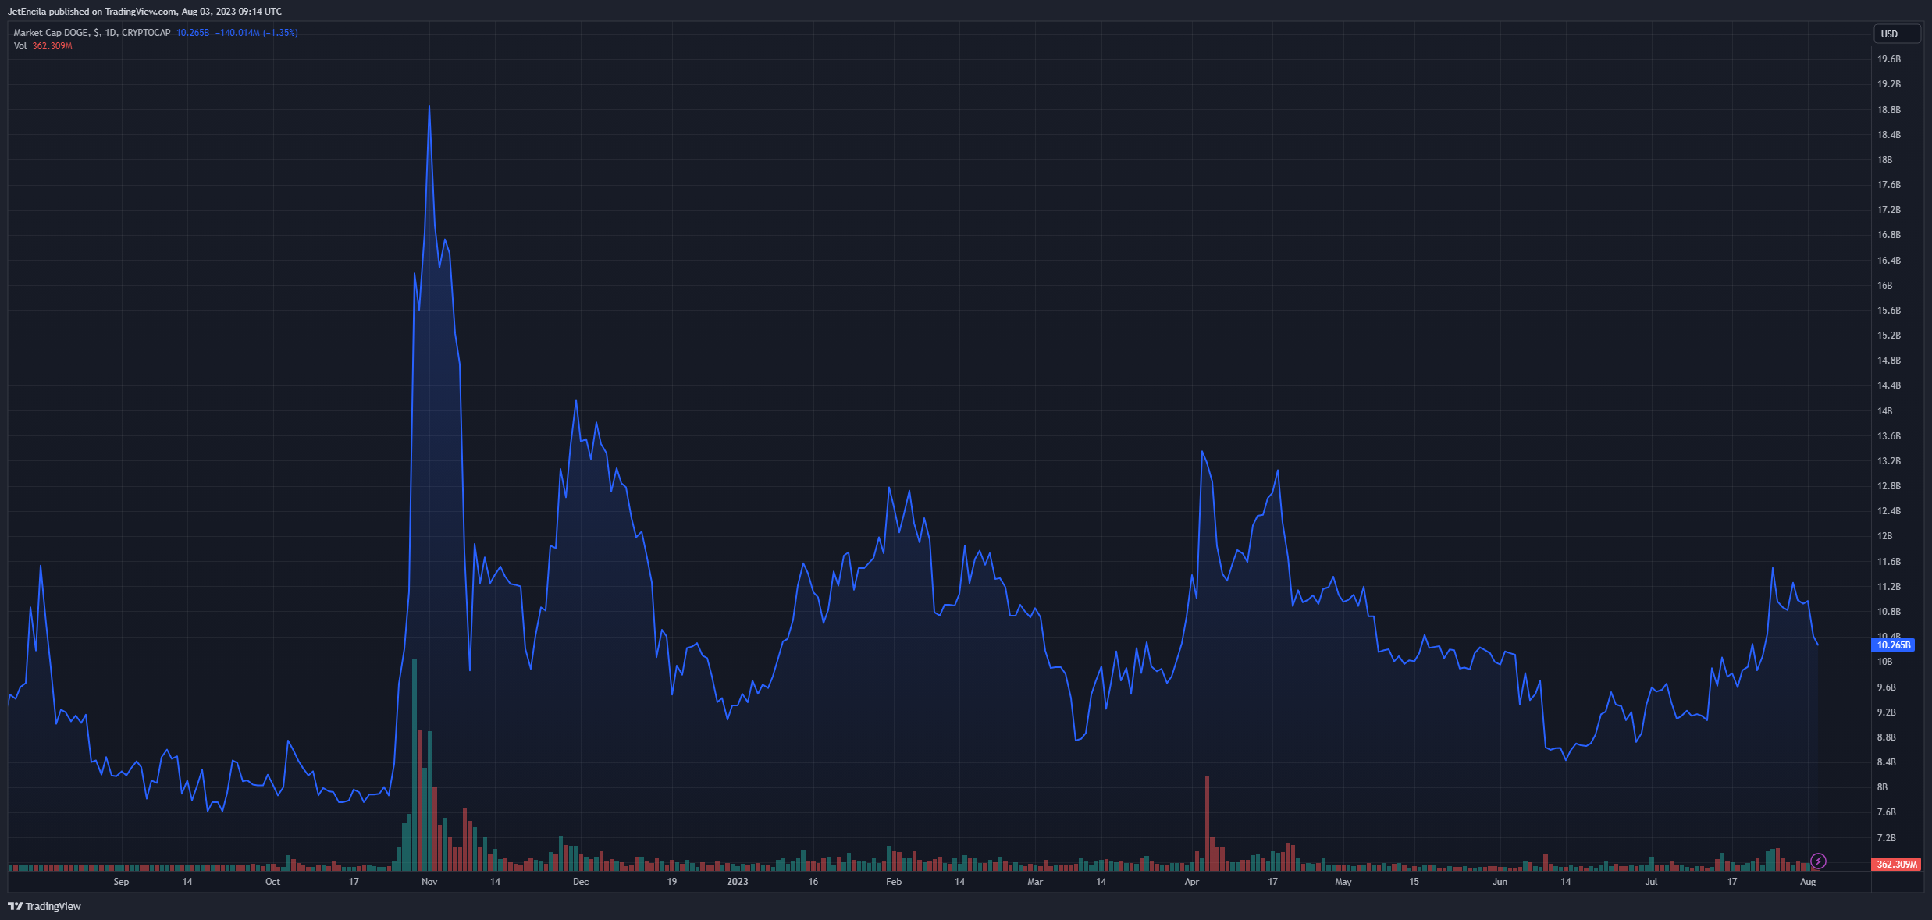1932x920 pixels.
Task: Click the purple lightning bolt icon
Action: [x=1818, y=861]
